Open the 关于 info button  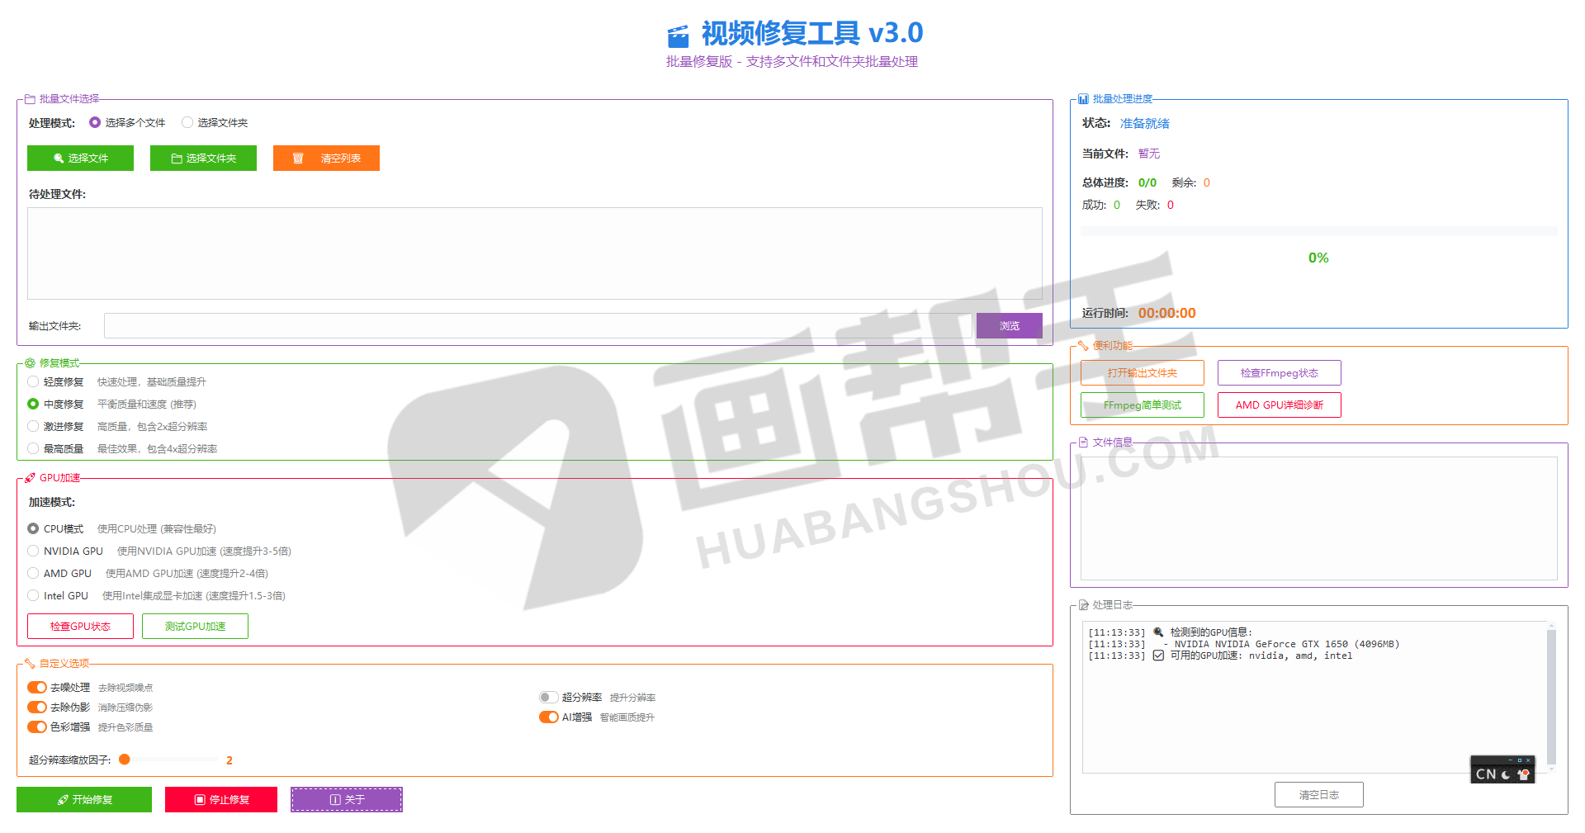pyautogui.click(x=347, y=799)
